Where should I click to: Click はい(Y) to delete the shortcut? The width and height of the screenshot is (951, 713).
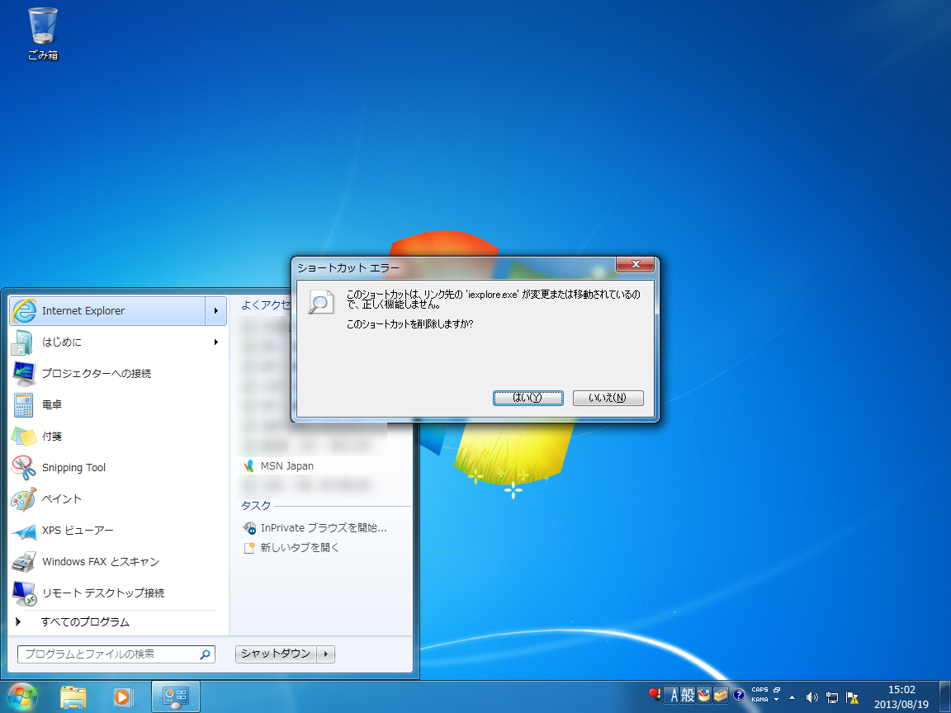528,398
